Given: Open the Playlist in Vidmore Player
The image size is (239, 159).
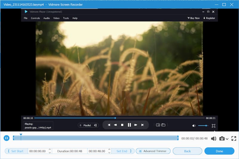Looking at the screenshot, I should click(85, 125).
